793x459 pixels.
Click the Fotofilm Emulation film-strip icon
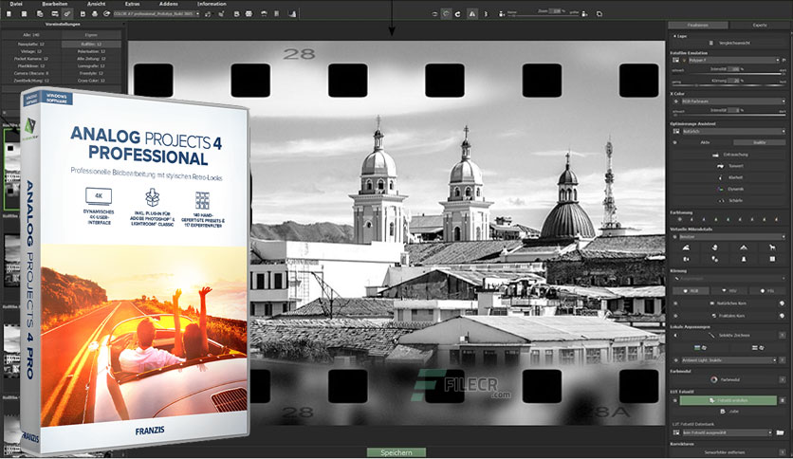675,60
